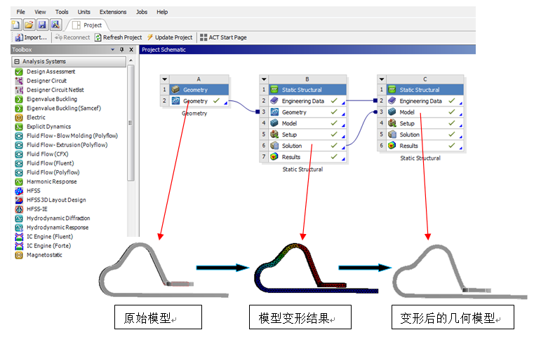
Task: Open the Toolbox panel dropdown arrow
Action: pyautogui.click(x=113, y=50)
